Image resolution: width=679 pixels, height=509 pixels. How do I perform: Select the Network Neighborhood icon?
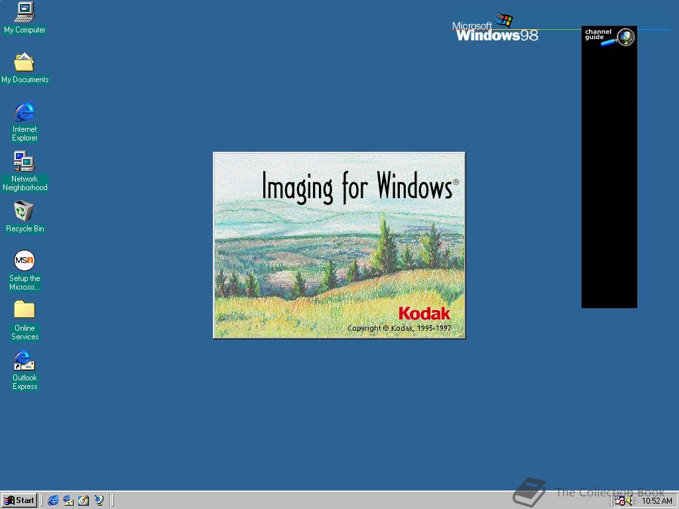[x=25, y=162]
